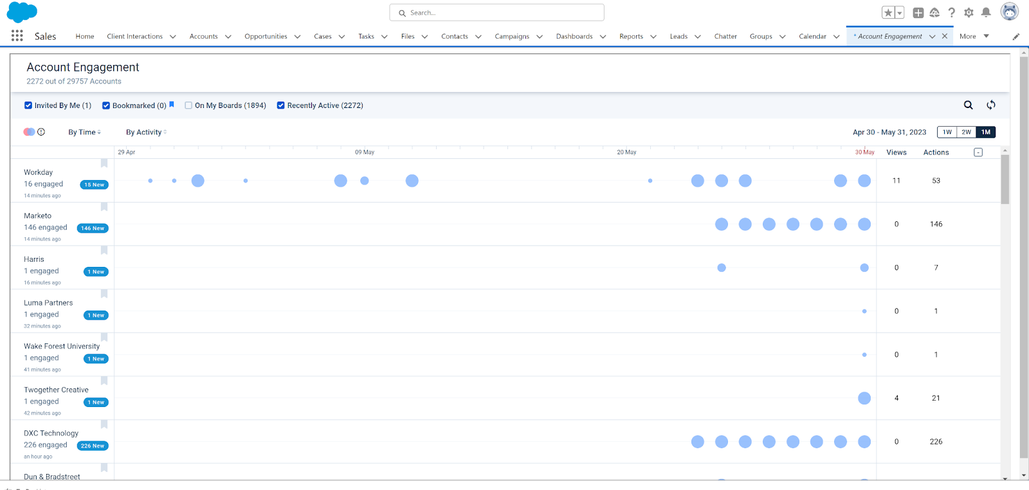Click the Salesforce cloud logo

coord(22,12)
